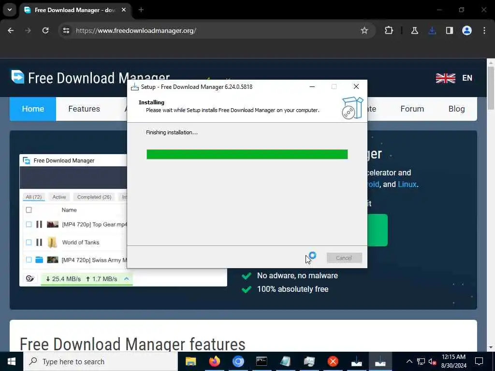Image resolution: width=495 pixels, height=371 pixels.
Task: Click Cancel in the Setup dialog
Action: tap(344, 258)
